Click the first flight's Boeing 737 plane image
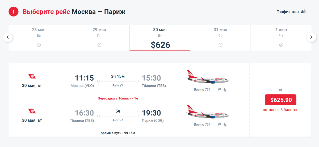 pos(207,77)
